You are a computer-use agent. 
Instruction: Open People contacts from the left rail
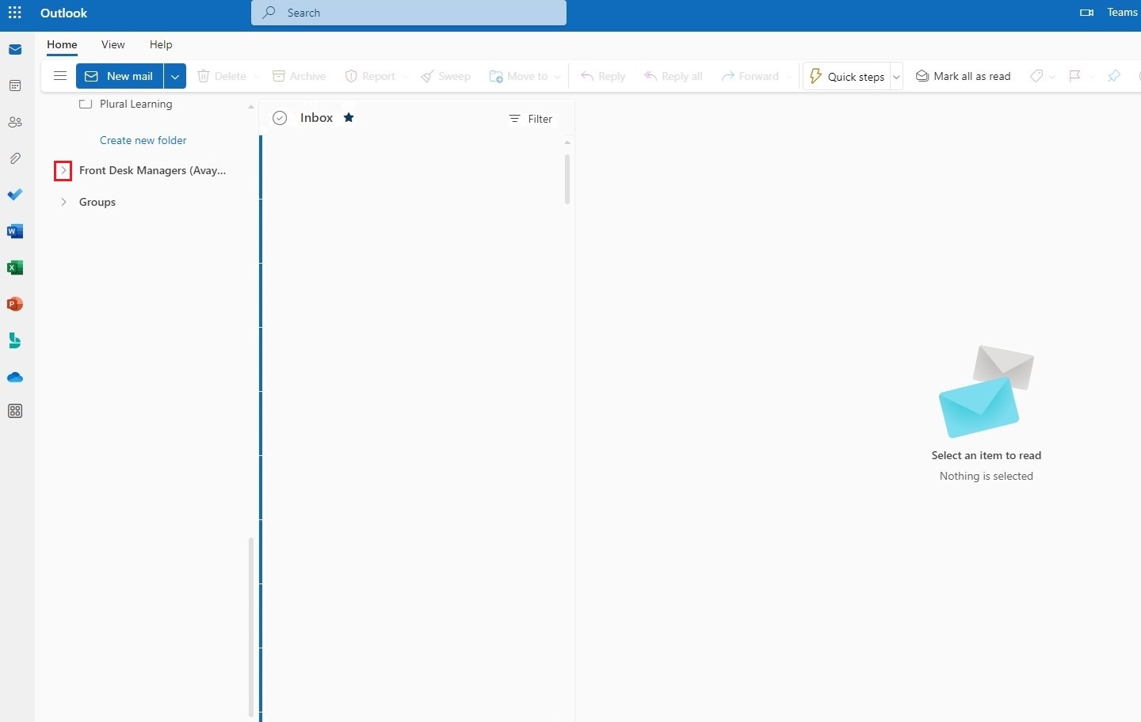tap(15, 122)
